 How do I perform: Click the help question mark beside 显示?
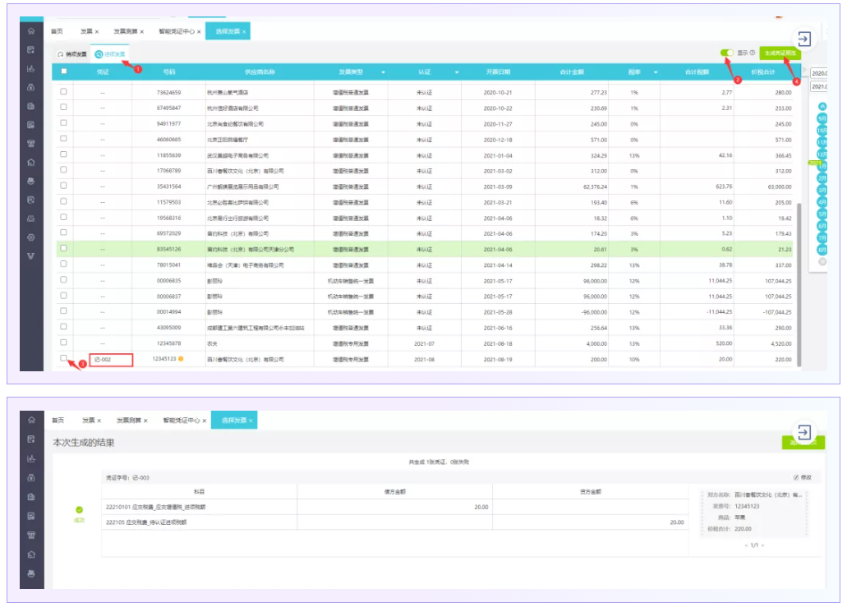[x=753, y=53]
